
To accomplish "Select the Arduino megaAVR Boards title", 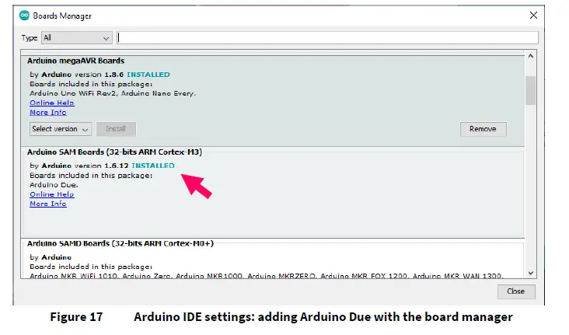I will point(76,61).
